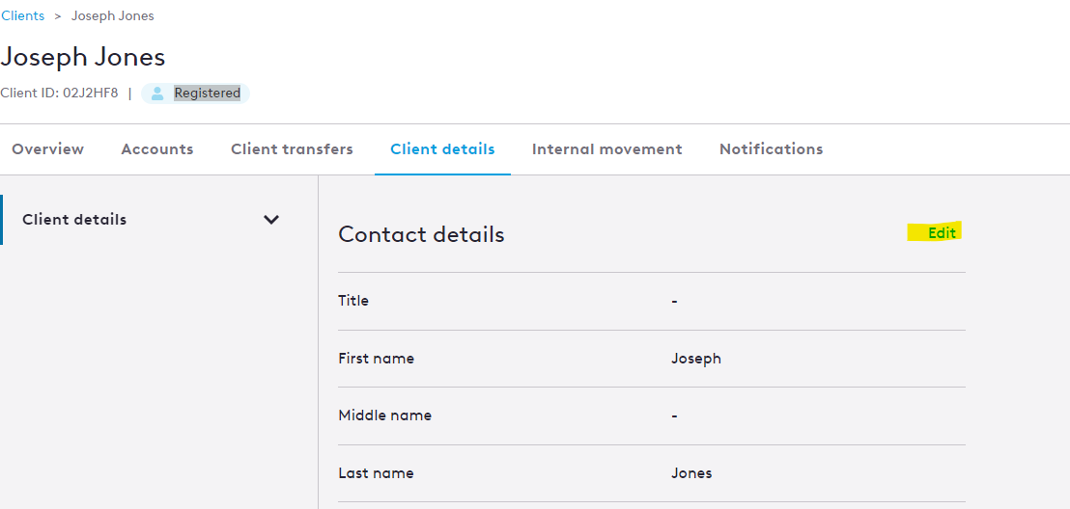Click the First name value Joseph

point(696,359)
